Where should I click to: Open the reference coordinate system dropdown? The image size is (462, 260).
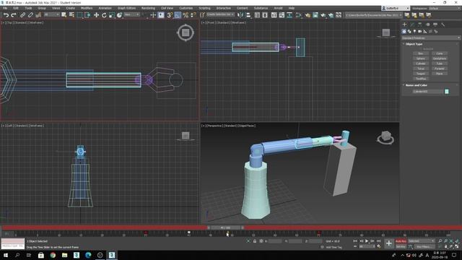tap(131, 14)
